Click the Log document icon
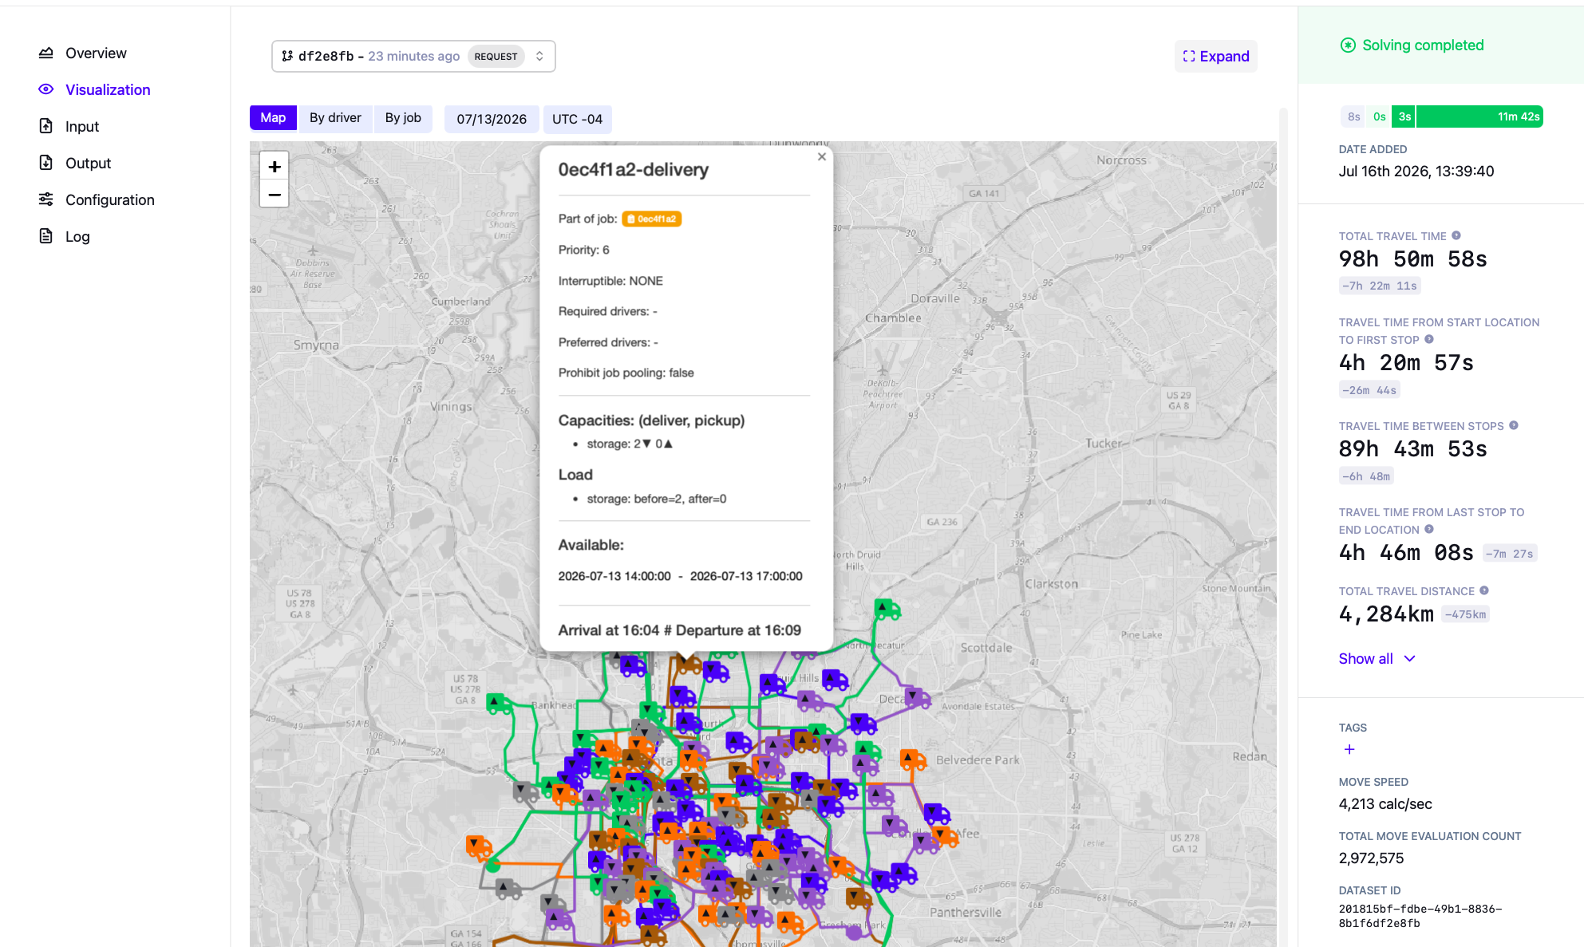Image resolution: width=1584 pixels, height=947 pixels. tap(46, 236)
